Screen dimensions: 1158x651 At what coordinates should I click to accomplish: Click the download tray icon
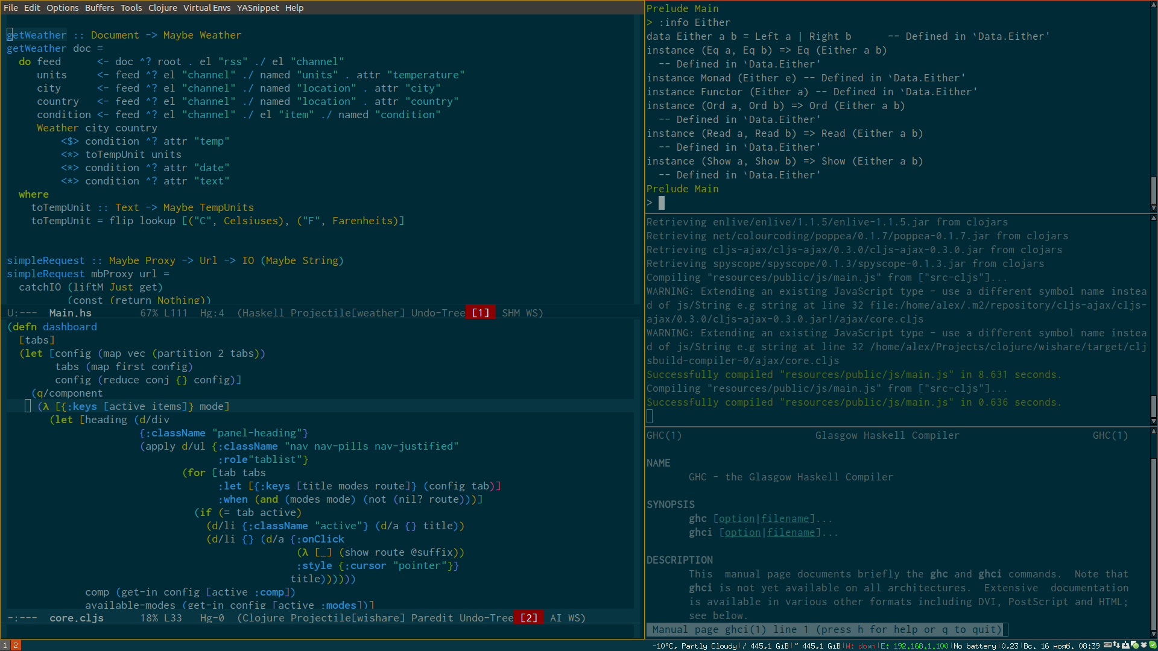click(x=1125, y=645)
